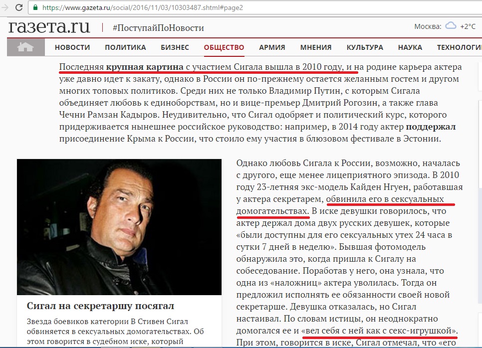The image size is (482, 348).
Task: Click the cloud weather icon
Action: (451, 26)
